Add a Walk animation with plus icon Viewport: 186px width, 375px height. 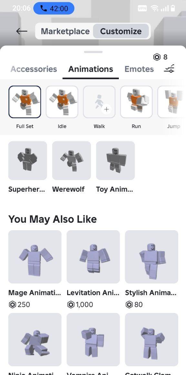point(99,102)
